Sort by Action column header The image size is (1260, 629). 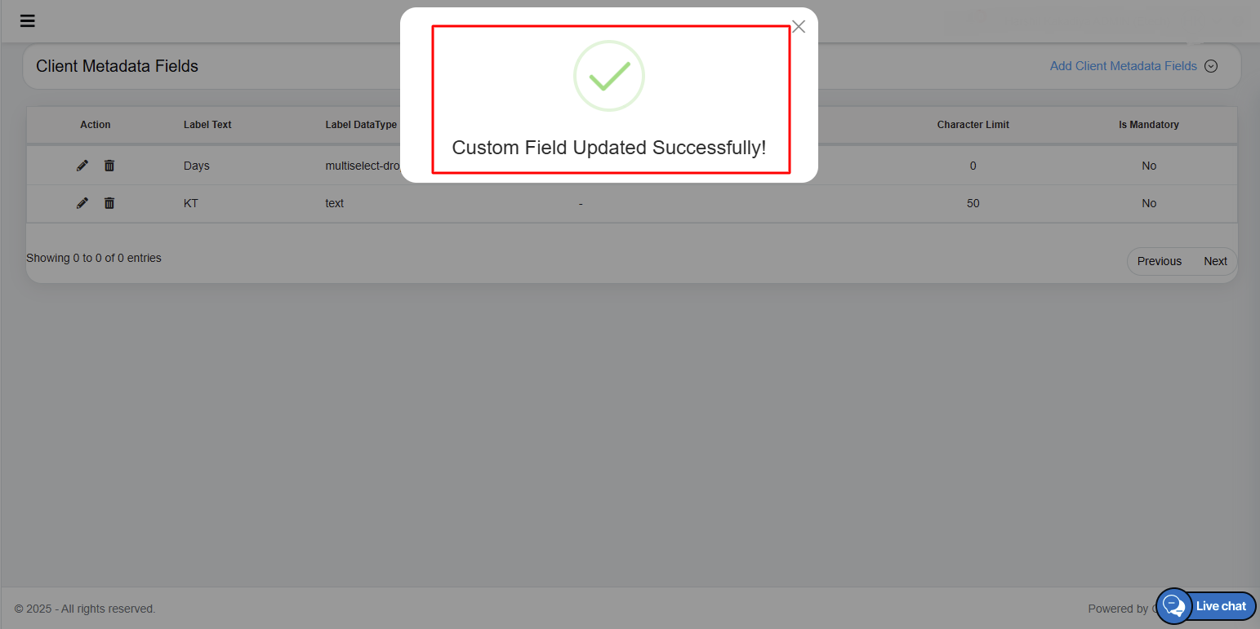pos(95,125)
